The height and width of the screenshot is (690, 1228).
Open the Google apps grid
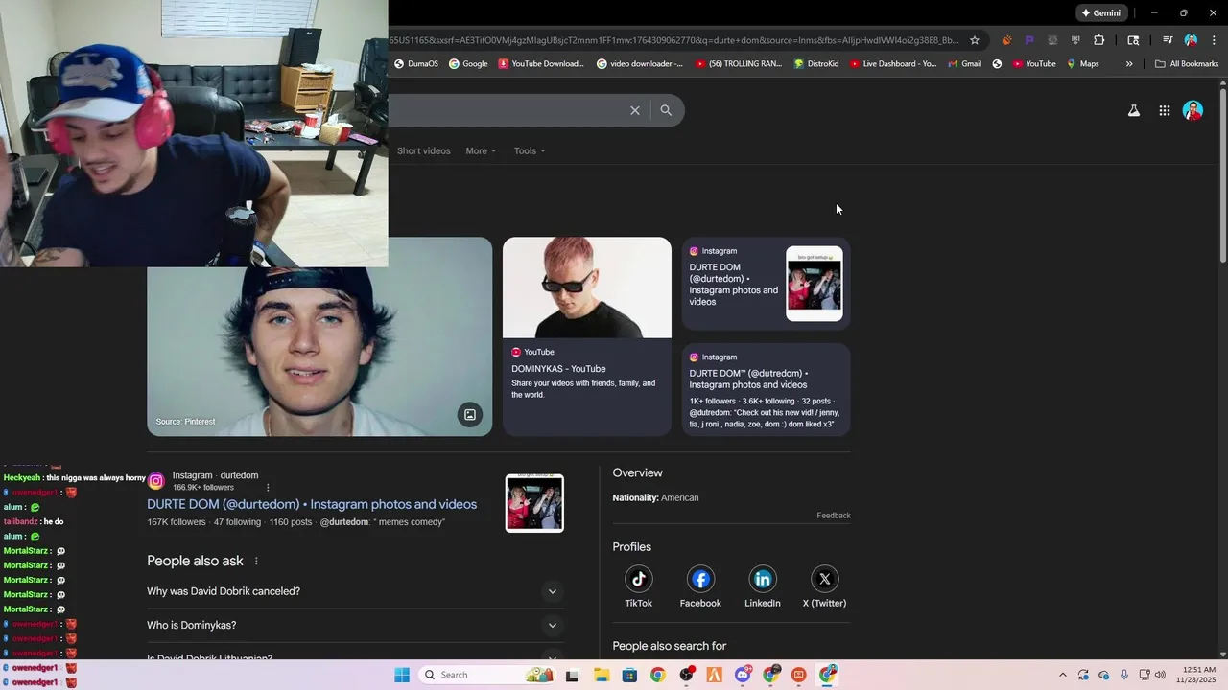coord(1164,110)
